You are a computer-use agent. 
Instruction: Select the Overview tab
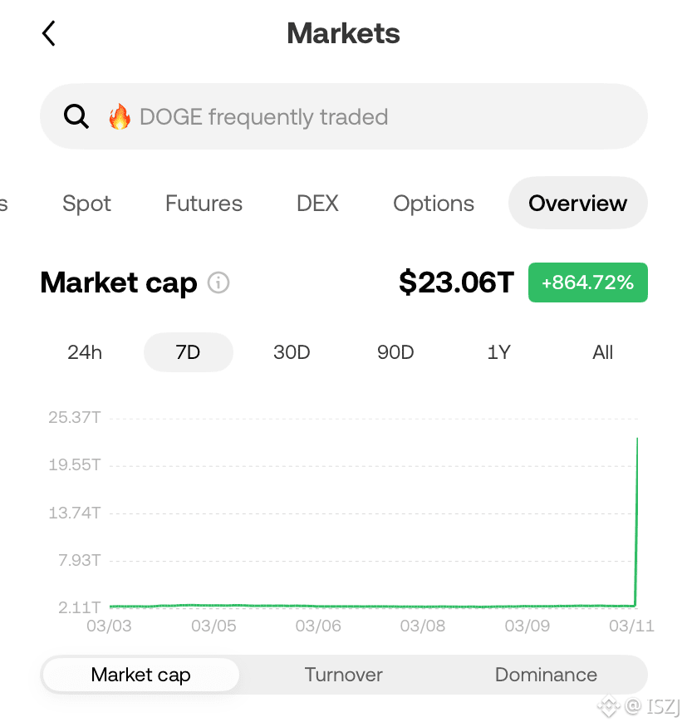point(577,203)
